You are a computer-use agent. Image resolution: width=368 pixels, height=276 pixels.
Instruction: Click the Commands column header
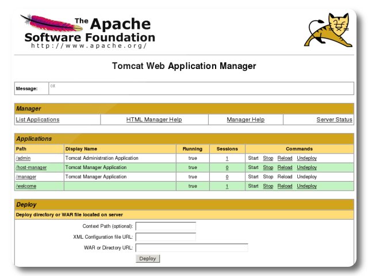299,149
